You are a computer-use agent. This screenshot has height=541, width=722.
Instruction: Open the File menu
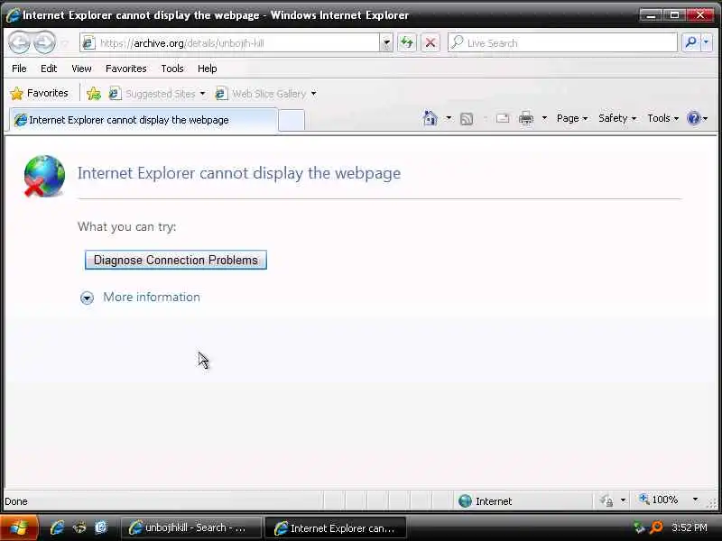(x=19, y=69)
